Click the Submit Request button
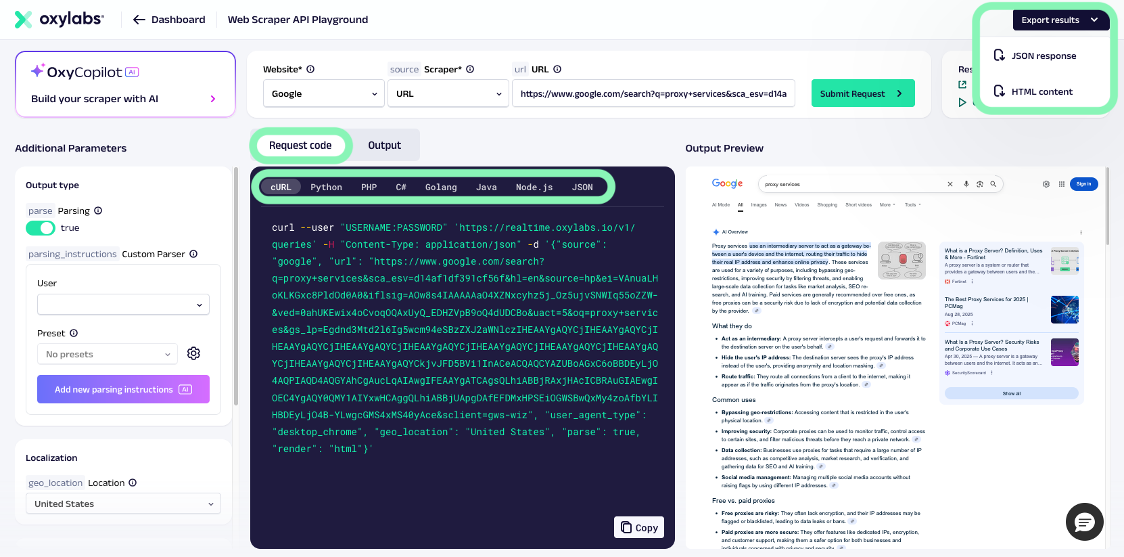The height and width of the screenshot is (557, 1124). pos(863,93)
